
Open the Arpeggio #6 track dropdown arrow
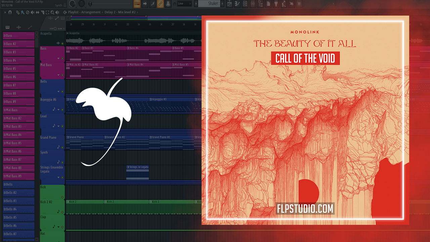[58, 110]
